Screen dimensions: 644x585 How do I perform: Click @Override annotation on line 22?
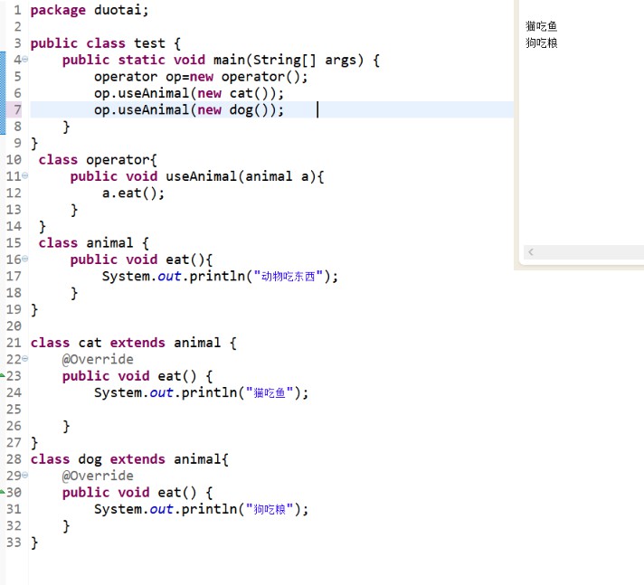tap(98, 360)
